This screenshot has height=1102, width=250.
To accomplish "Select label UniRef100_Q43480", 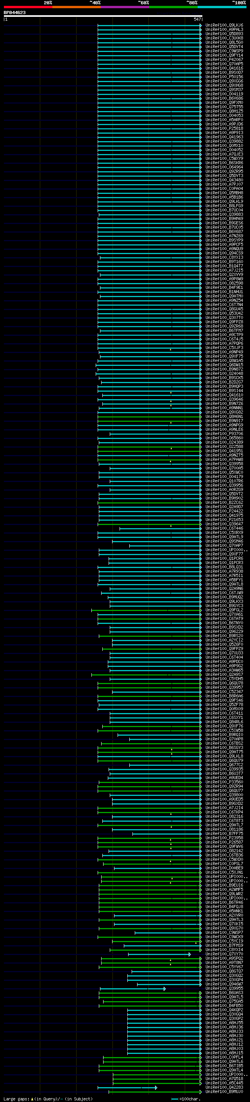I will pos(224,180).
